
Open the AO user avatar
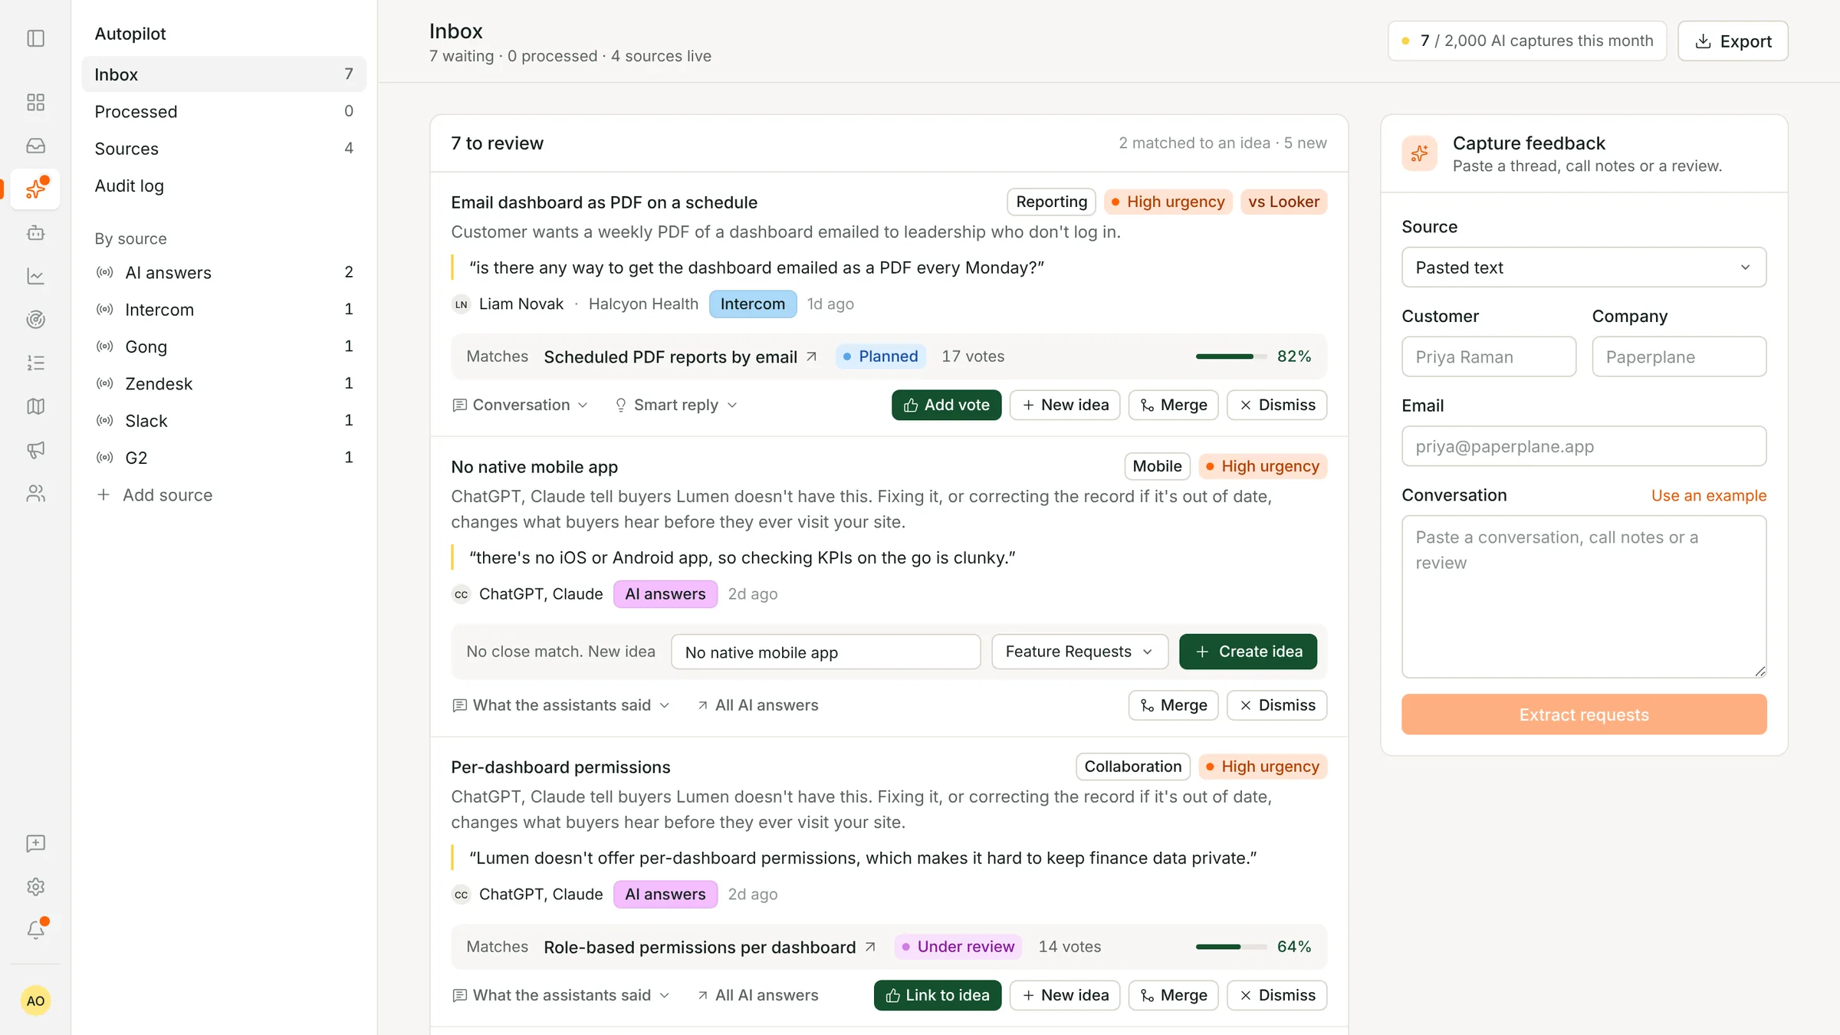pos(35,1000)
